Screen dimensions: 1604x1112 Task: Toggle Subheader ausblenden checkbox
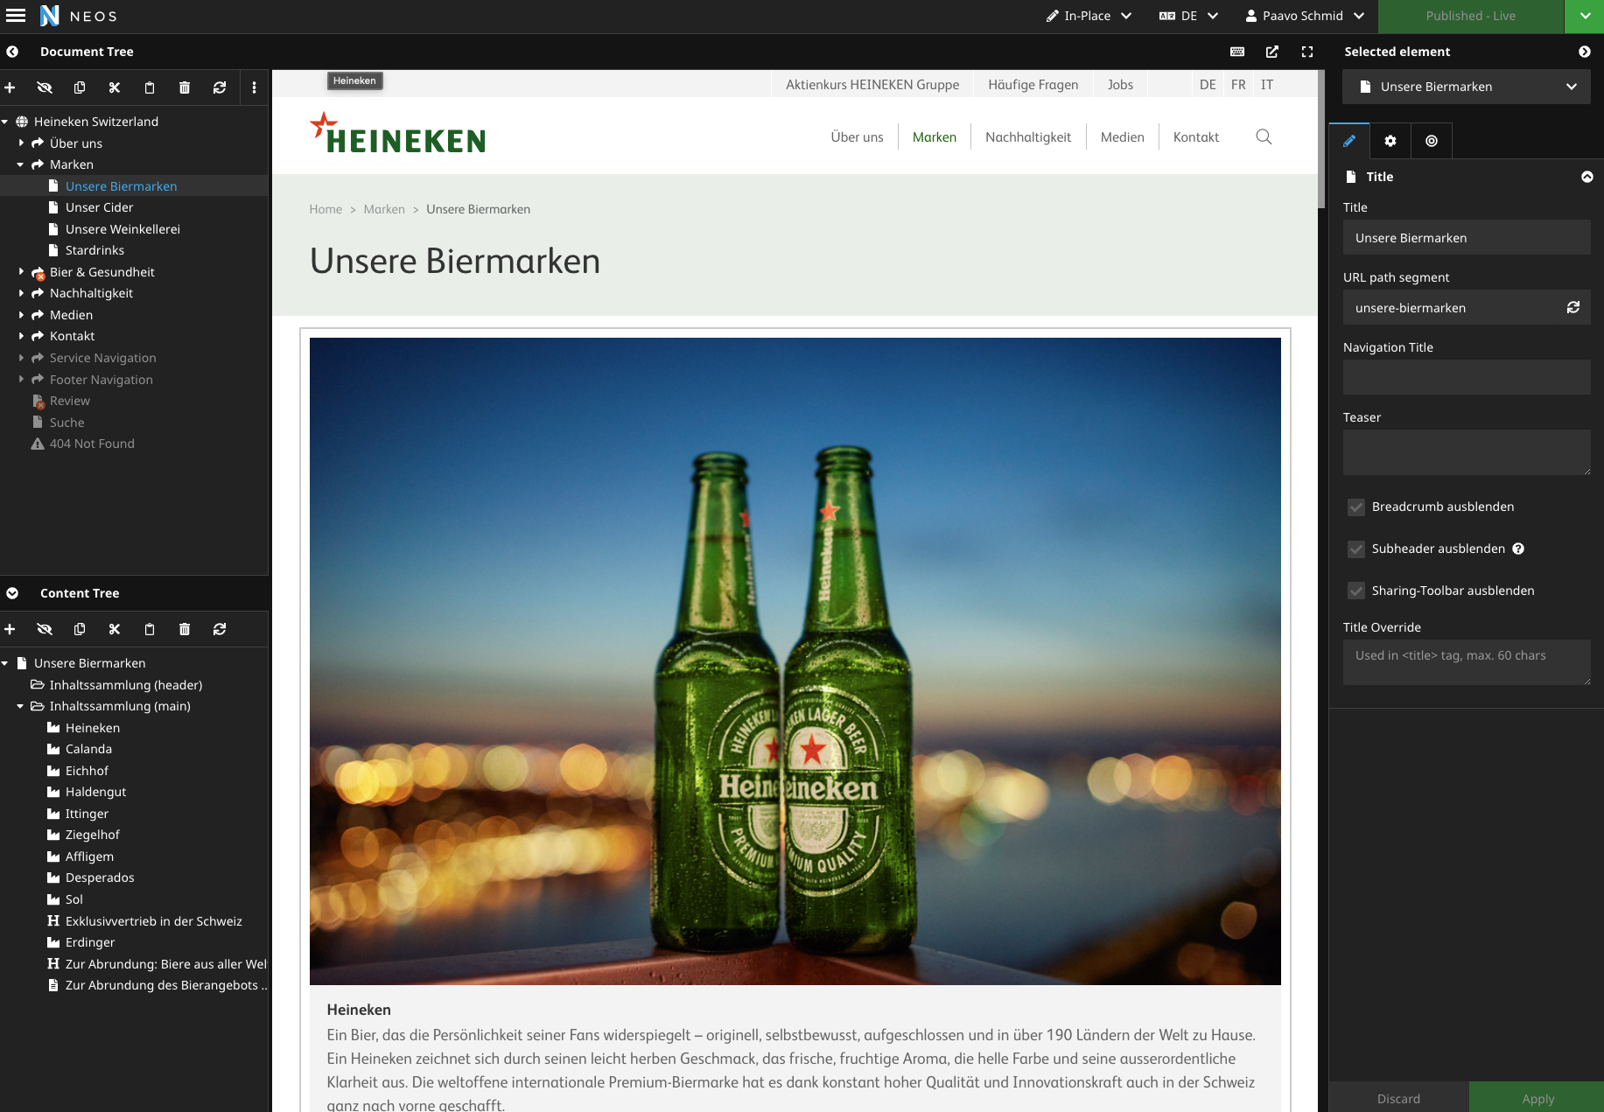(1356, 549)
